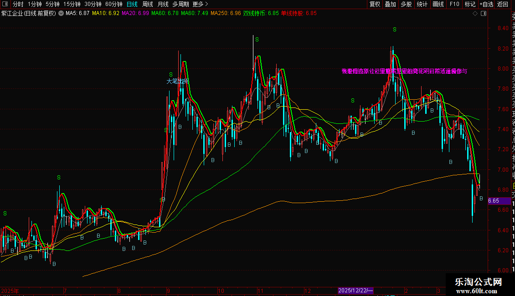Select the 日线 daily period
This screenshot has width=515, height=296.
pos(132,4)
